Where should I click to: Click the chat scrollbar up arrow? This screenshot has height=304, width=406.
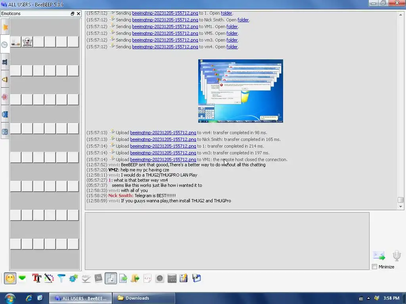[x=400, y=15]
